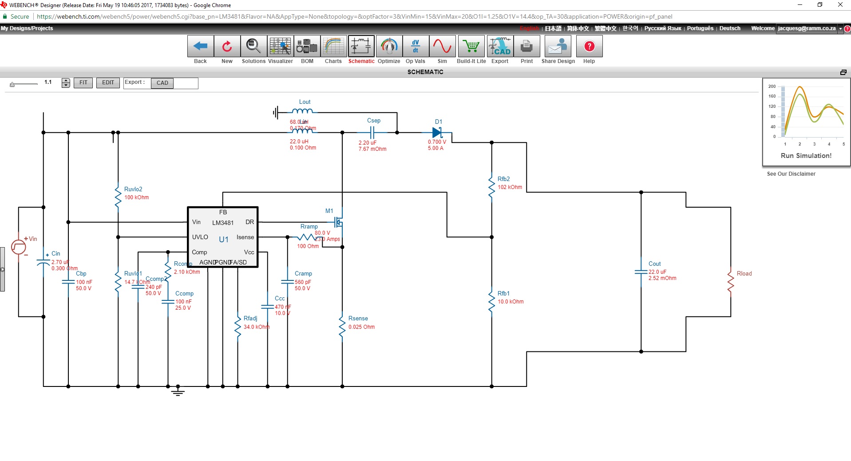This screenshot has width=851, height=461.
Task: Click the LM3481 U1 chip symbol
Action: click(223, 237)
